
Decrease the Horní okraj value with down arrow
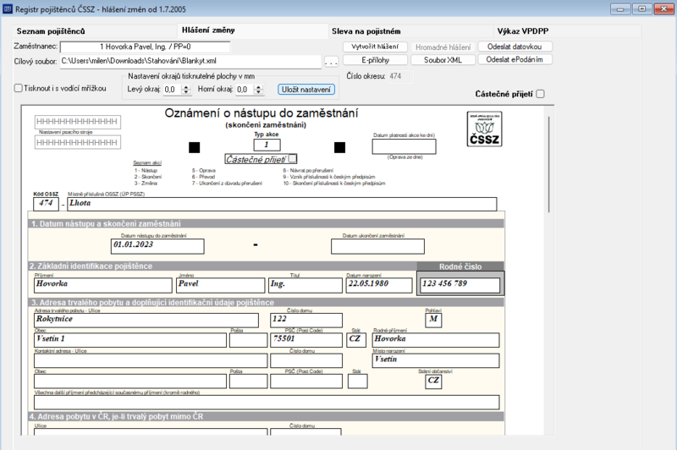tap(258, 92)
